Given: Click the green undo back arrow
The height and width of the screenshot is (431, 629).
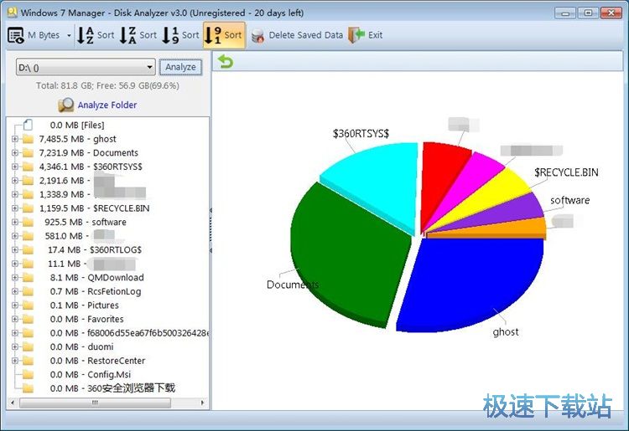Looking at the screenshot, I should click(x=226, y=62).
